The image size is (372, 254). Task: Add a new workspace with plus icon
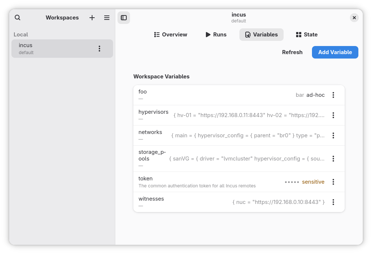tap(92, 18)
